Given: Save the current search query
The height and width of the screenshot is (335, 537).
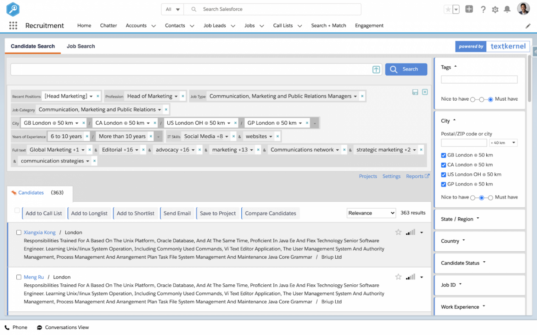Looking at the screenshot, I should (415, 92).
